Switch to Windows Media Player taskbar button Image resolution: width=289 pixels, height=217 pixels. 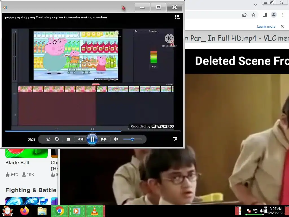coord(77,211)
